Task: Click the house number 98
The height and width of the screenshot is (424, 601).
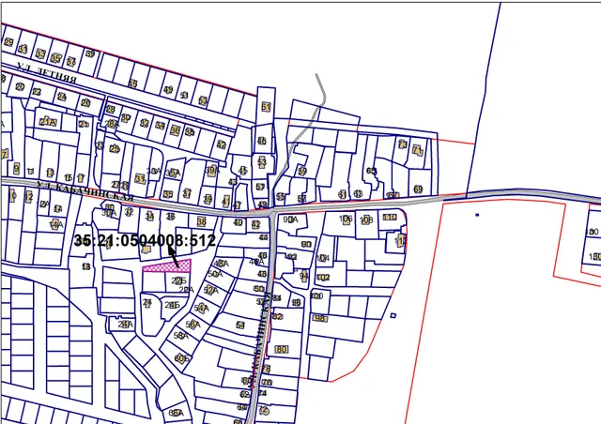Action: (319, 318)
